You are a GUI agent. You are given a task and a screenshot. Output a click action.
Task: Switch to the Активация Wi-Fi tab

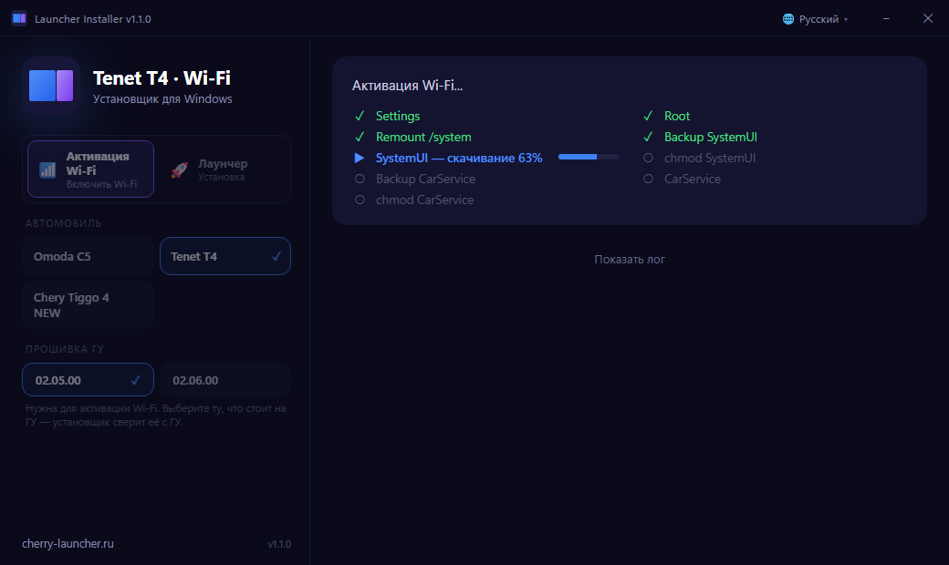click(90, 169)
